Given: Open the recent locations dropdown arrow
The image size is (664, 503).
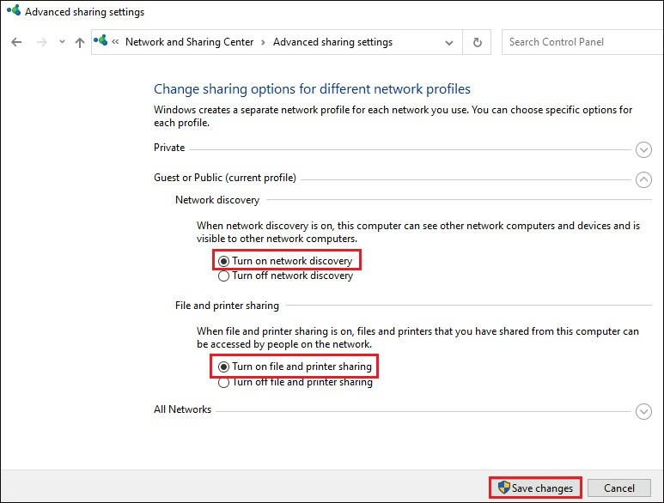Looking at the screenshot, I should point(62,42).
